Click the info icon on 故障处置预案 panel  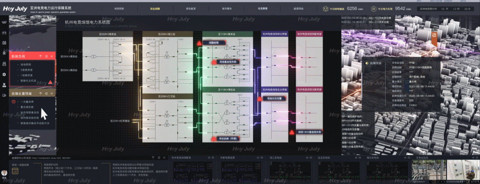coord(46,94)
